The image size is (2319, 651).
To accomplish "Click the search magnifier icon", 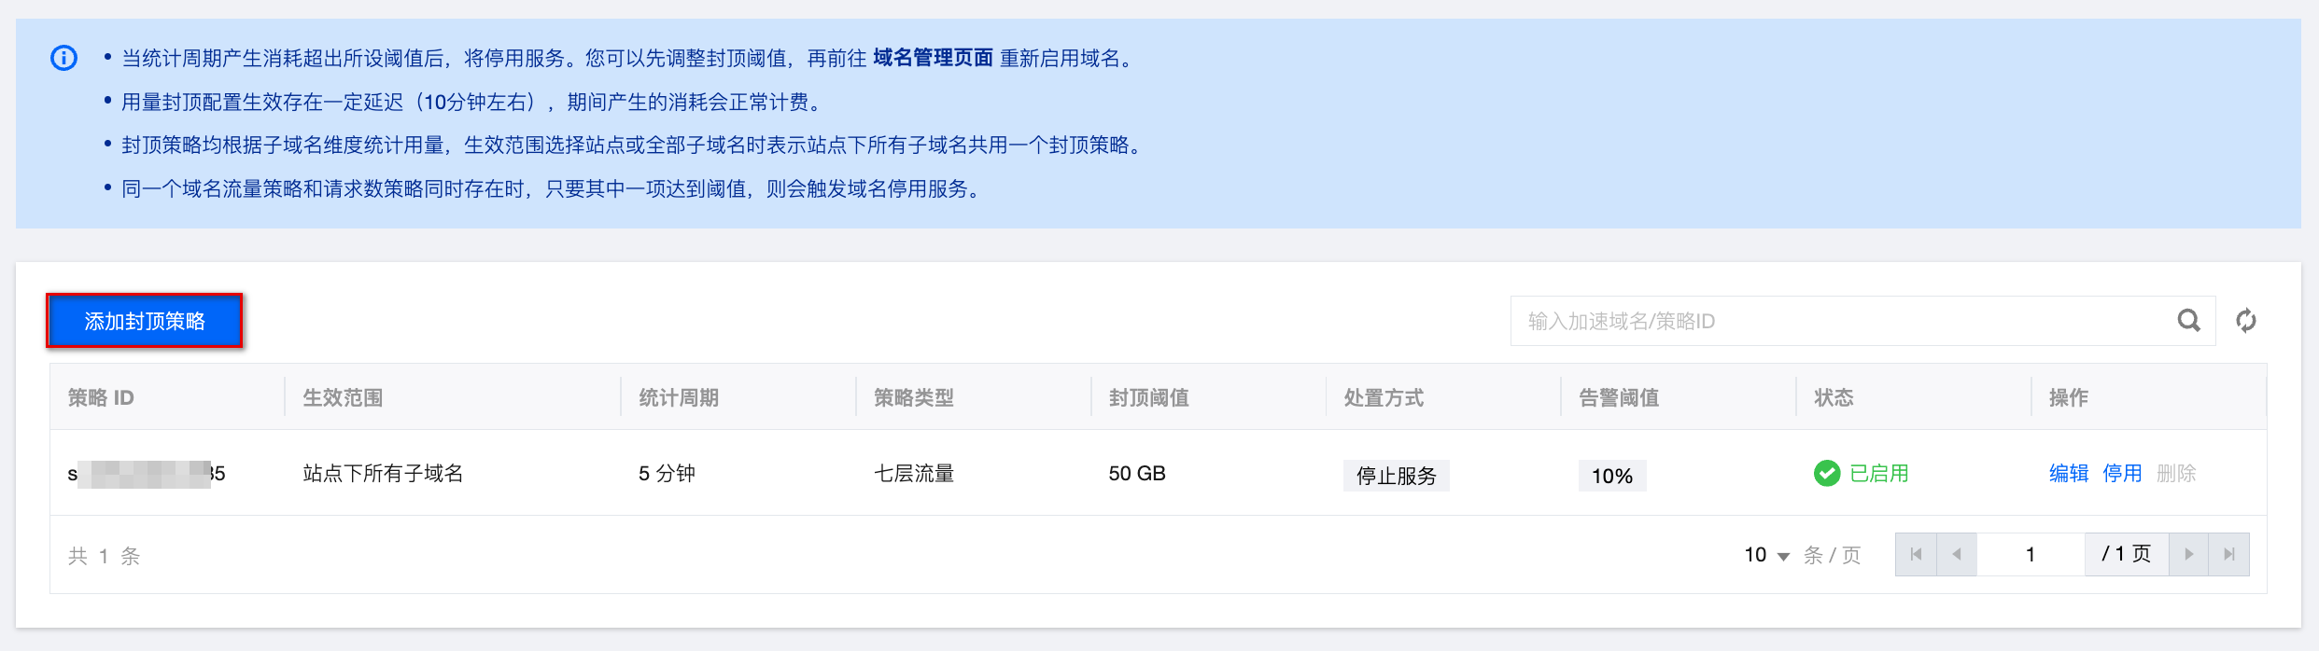I will pyautogui.click(x=2188, y=321).
